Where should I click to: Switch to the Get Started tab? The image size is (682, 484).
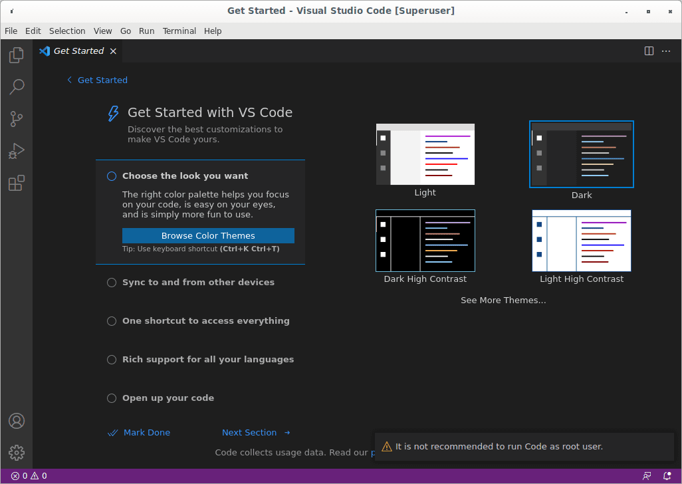tap(78, 51)
